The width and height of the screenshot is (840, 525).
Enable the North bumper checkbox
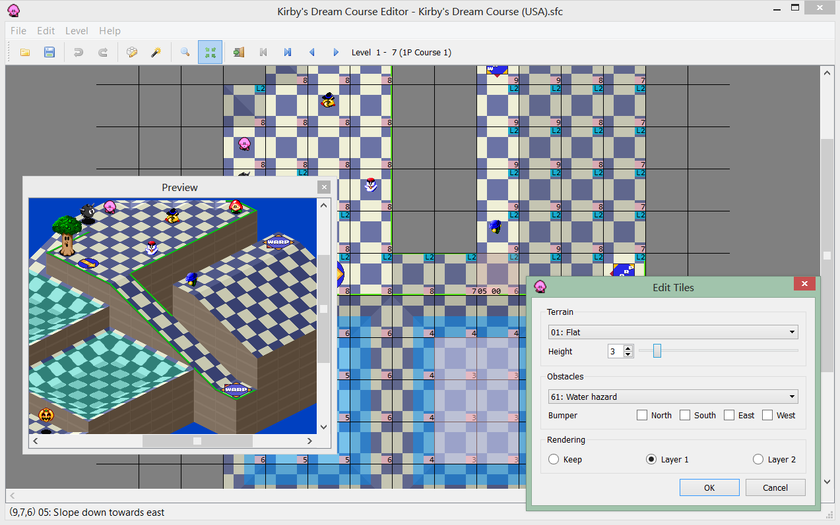pos(642,415)
